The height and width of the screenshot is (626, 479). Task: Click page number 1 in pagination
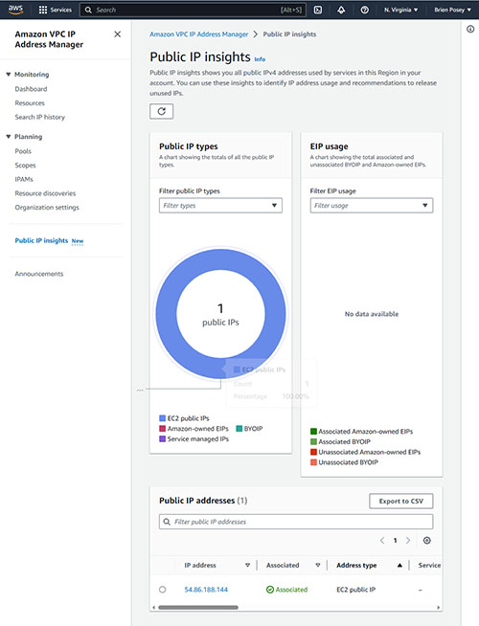pyautogui.click(x=395, y=540)
